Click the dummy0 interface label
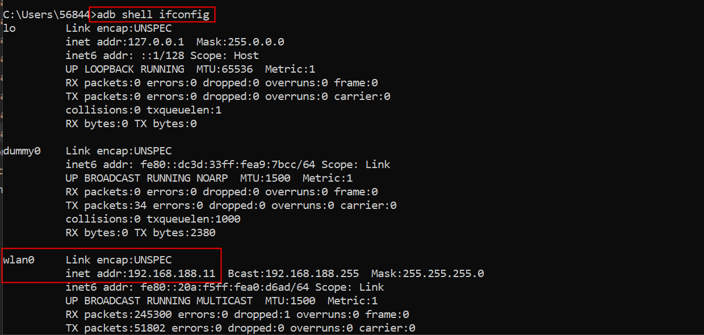This screenshot has width=704, height=335. pyautogui.click(x=22, y=151)
